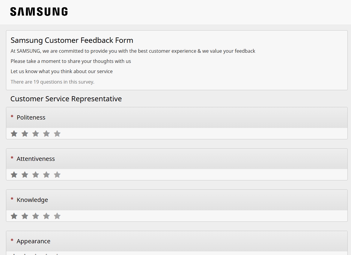Give Knowledge a two-star rating
351x255 pixels.
pyautogui.click(x=25, y=216)
